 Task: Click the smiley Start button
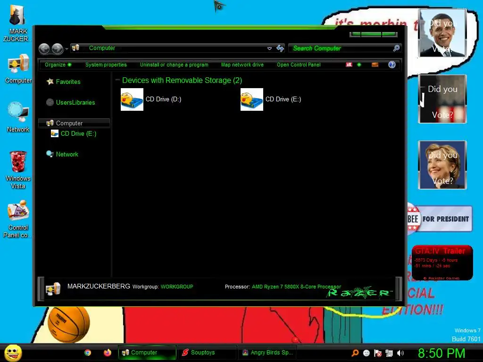pos(13,353)
